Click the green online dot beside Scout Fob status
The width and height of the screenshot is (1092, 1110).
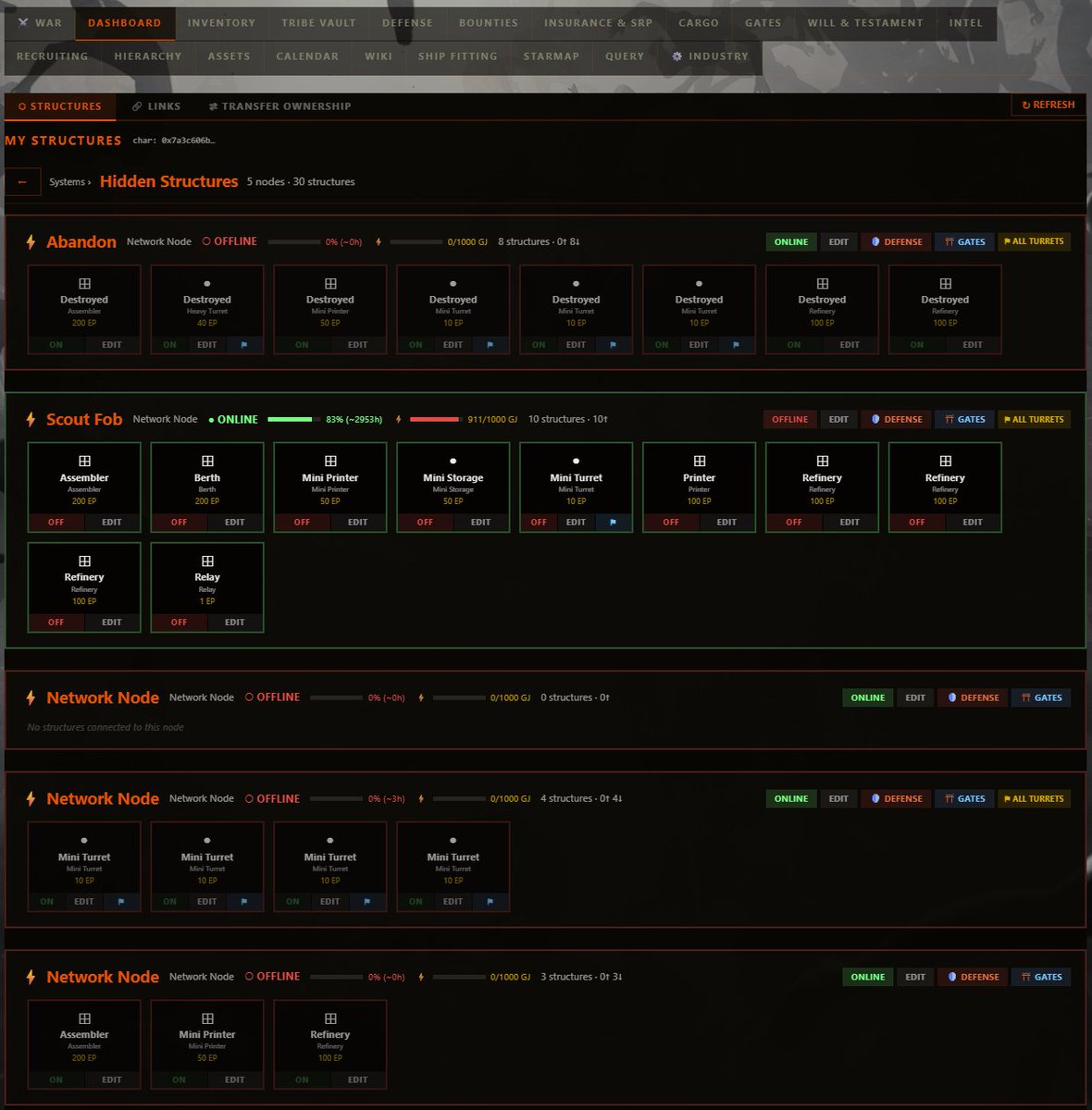click(x=211, y=420)
